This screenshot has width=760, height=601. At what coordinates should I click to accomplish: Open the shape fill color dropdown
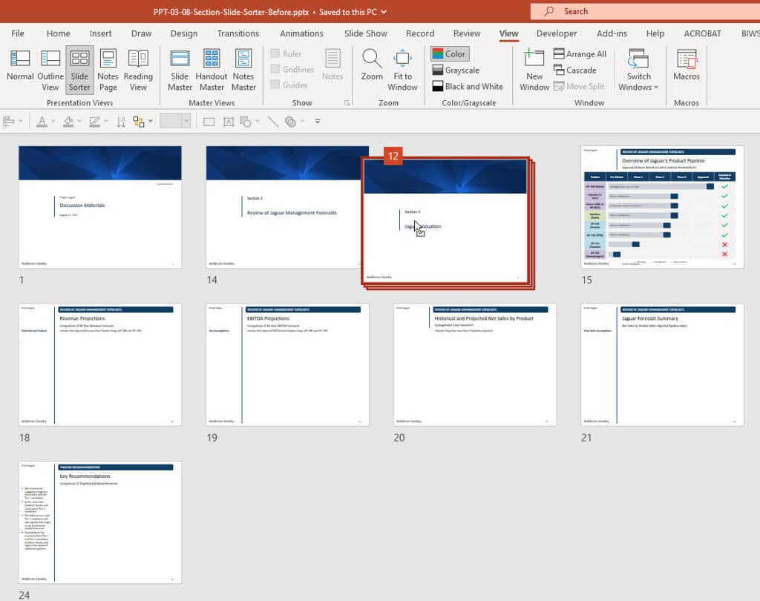coord(79,121)
